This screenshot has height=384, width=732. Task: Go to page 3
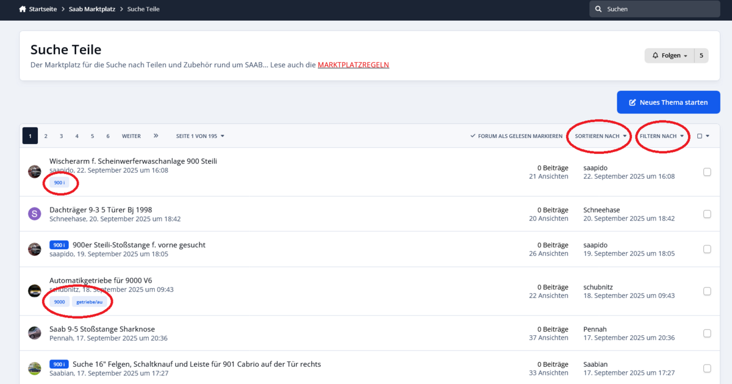pyautogui.click(x=61, y=136)
